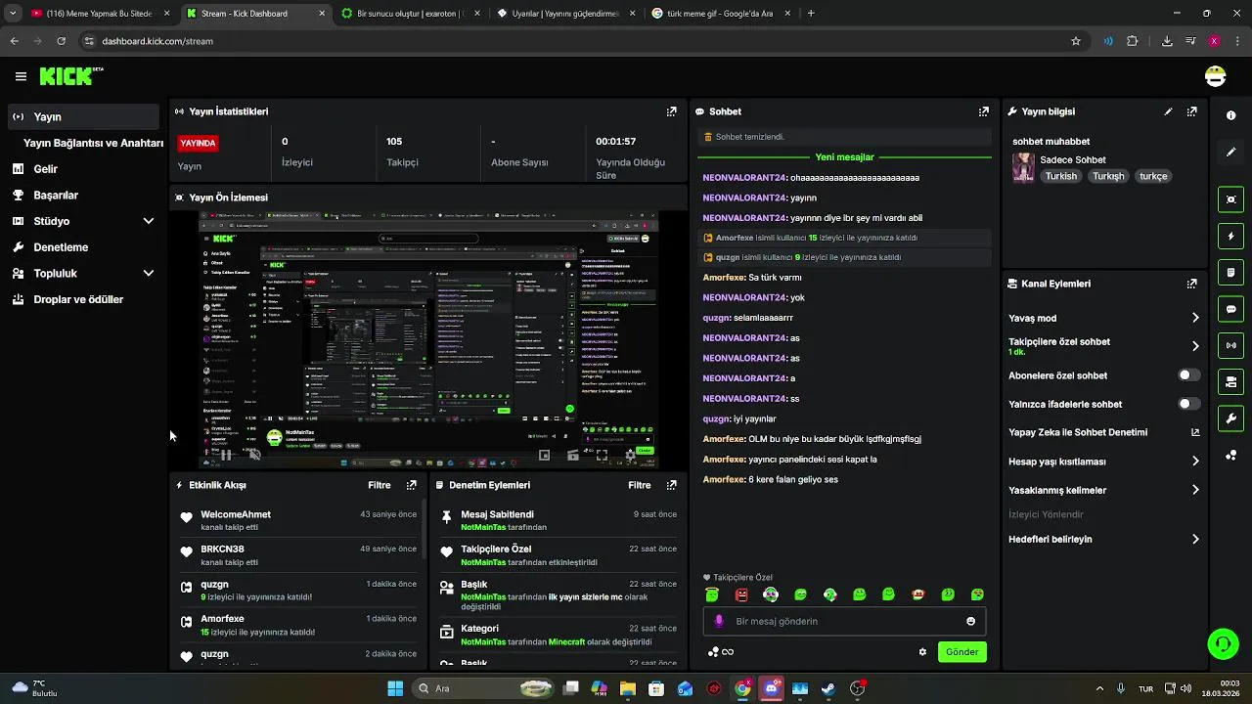Send message with the Gönder button

[961, 652]
